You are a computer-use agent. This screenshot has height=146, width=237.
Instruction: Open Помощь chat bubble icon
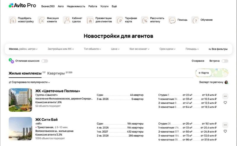click(x=172, y=20)
